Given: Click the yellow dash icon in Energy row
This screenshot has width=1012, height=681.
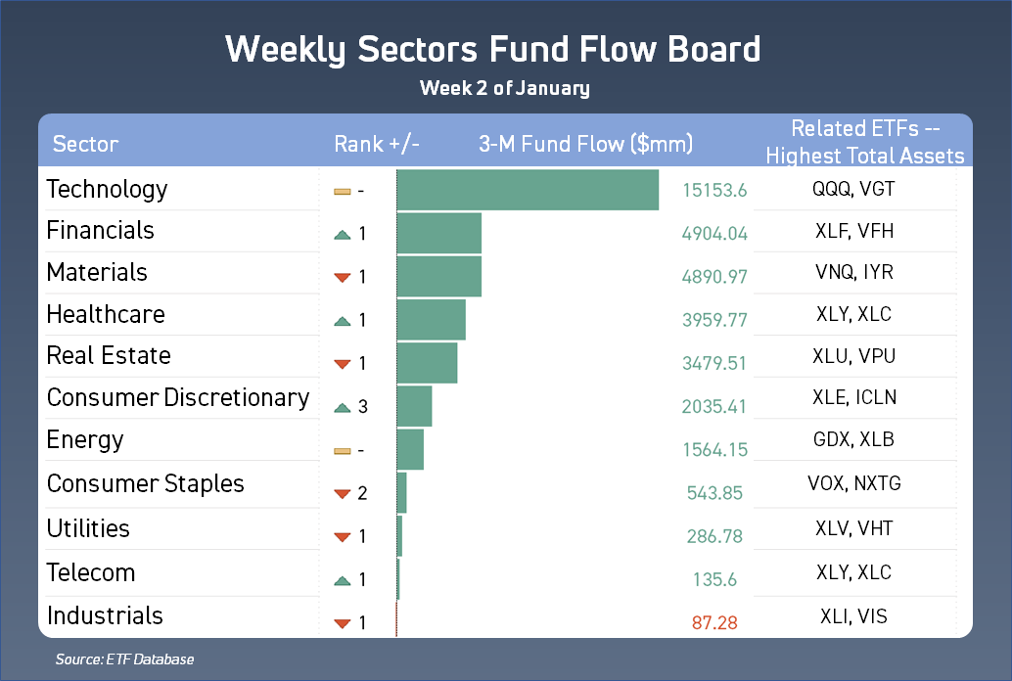Looking at the screenshot, I should (342, 451).
